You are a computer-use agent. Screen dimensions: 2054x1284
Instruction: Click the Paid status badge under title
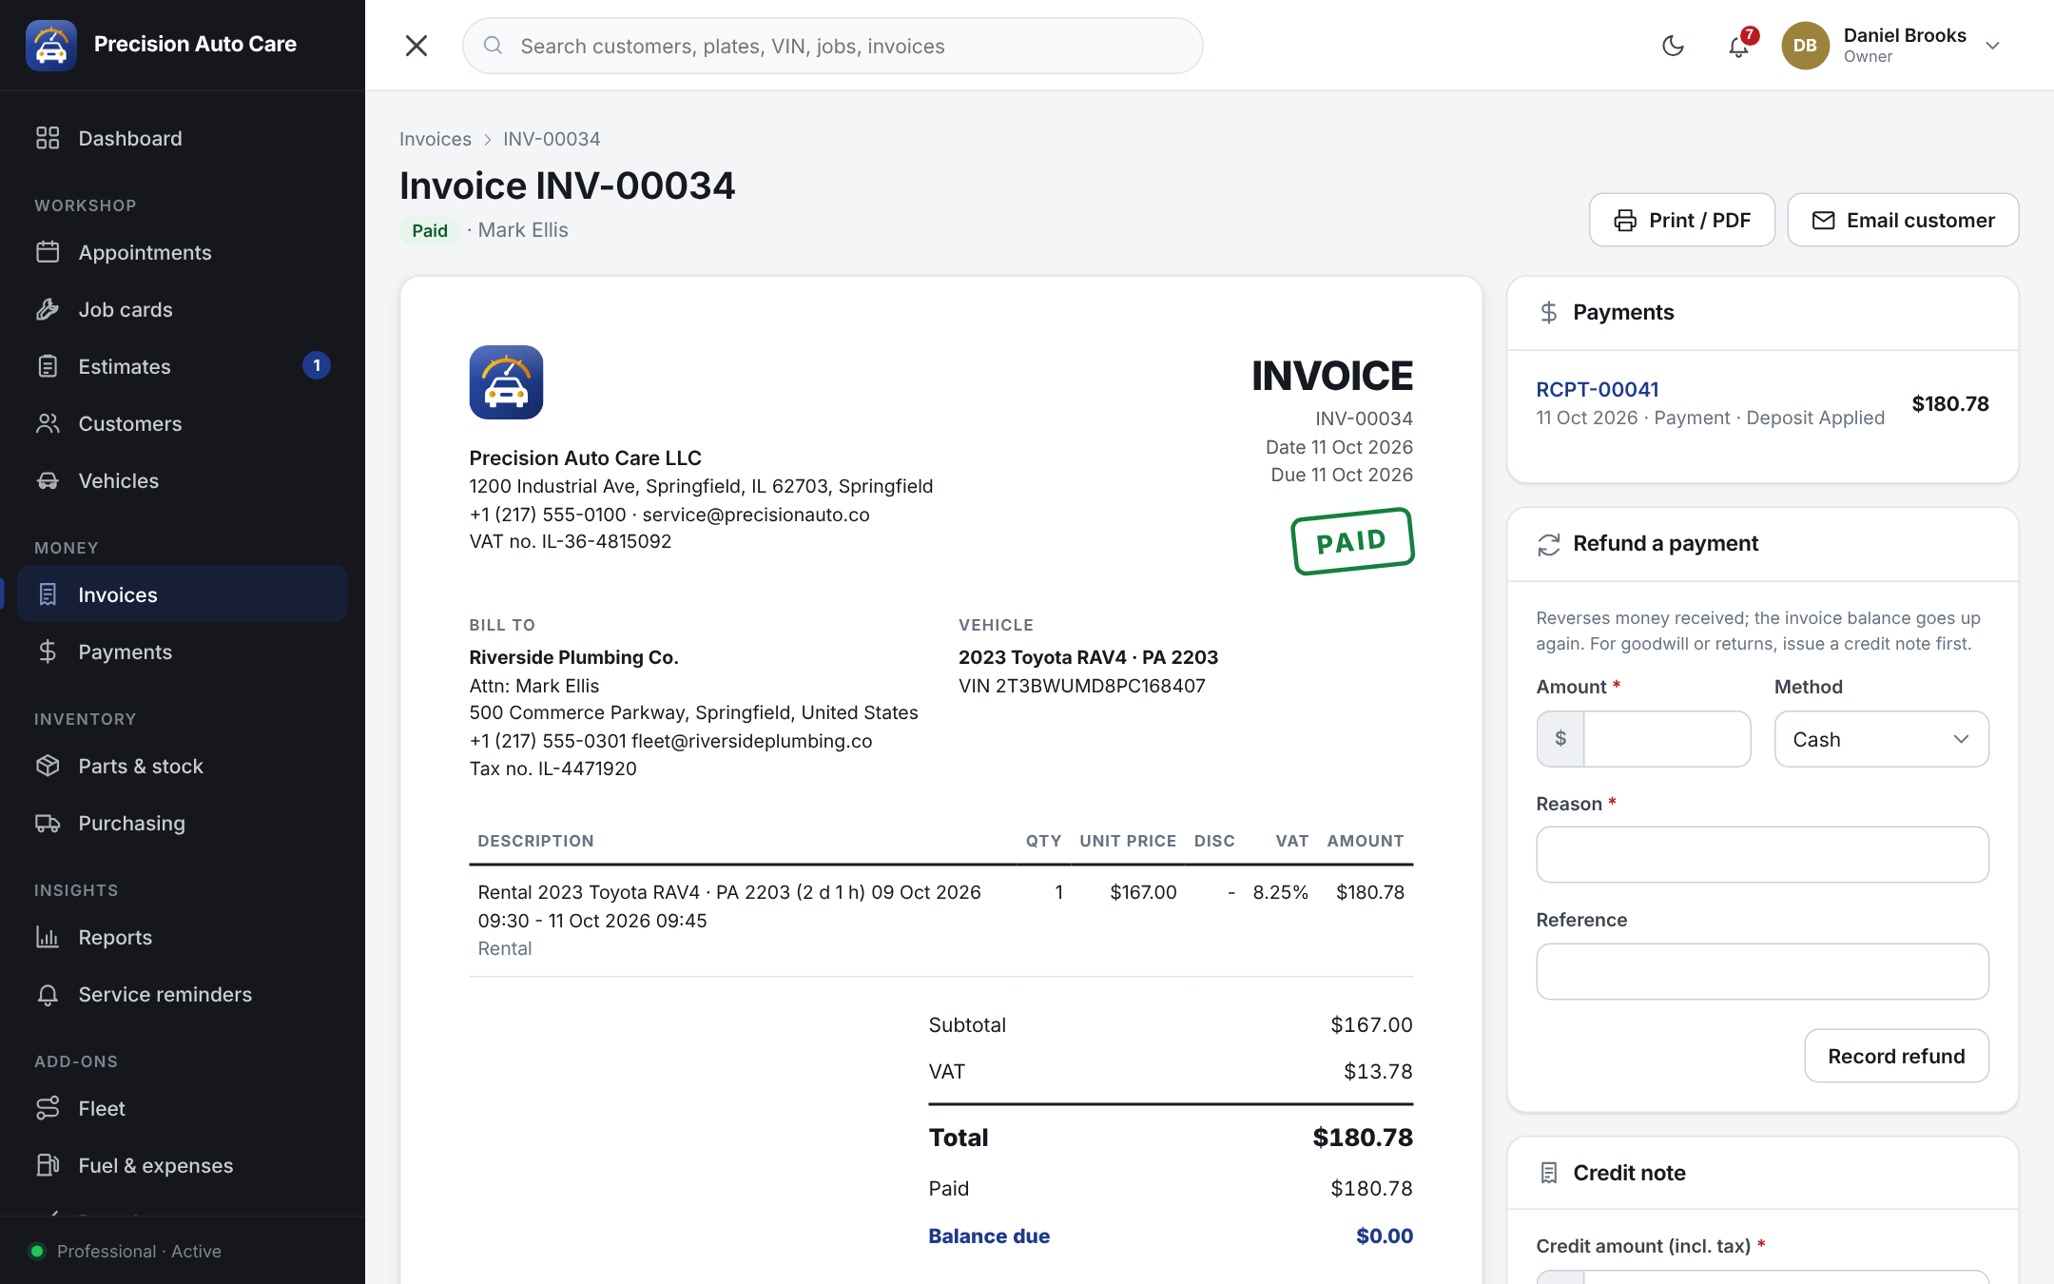(x=430, y=230)
